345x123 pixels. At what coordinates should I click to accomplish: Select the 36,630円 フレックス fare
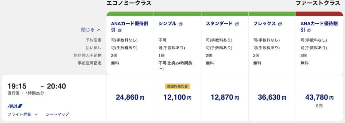(272, 98)
